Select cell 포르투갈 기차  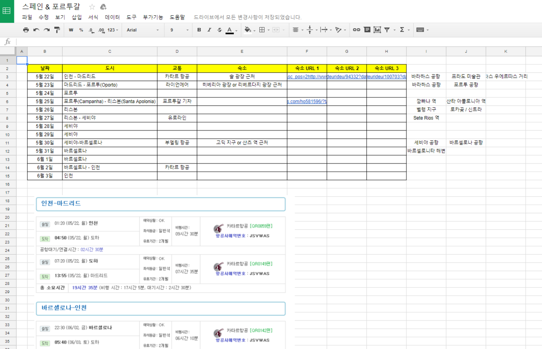coord(177,101)
